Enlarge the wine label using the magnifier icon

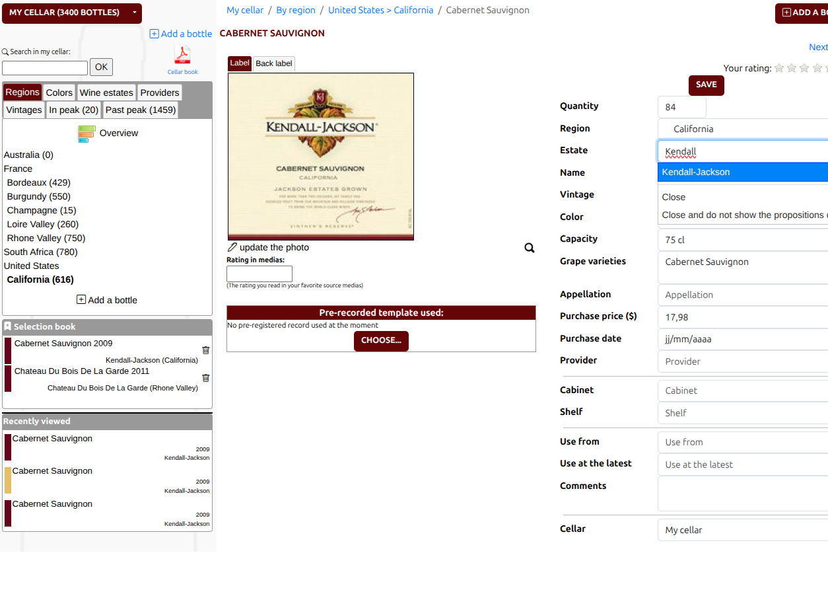(529, 247)
